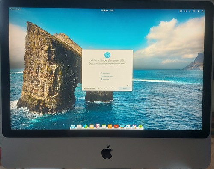Open the Anwendungen applications menu
Image resolution: width=214 pixels, height=169 pixels.
click(x=15, y=9)
